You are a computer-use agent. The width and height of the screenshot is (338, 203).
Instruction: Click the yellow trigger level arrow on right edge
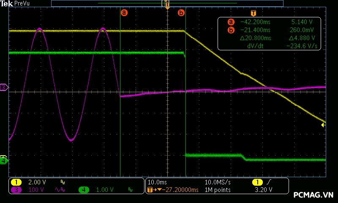click(x=323, y=125)
